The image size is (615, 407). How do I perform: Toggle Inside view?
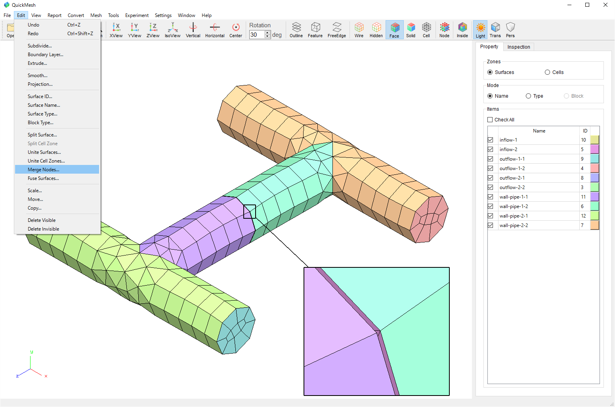point(462,30)
